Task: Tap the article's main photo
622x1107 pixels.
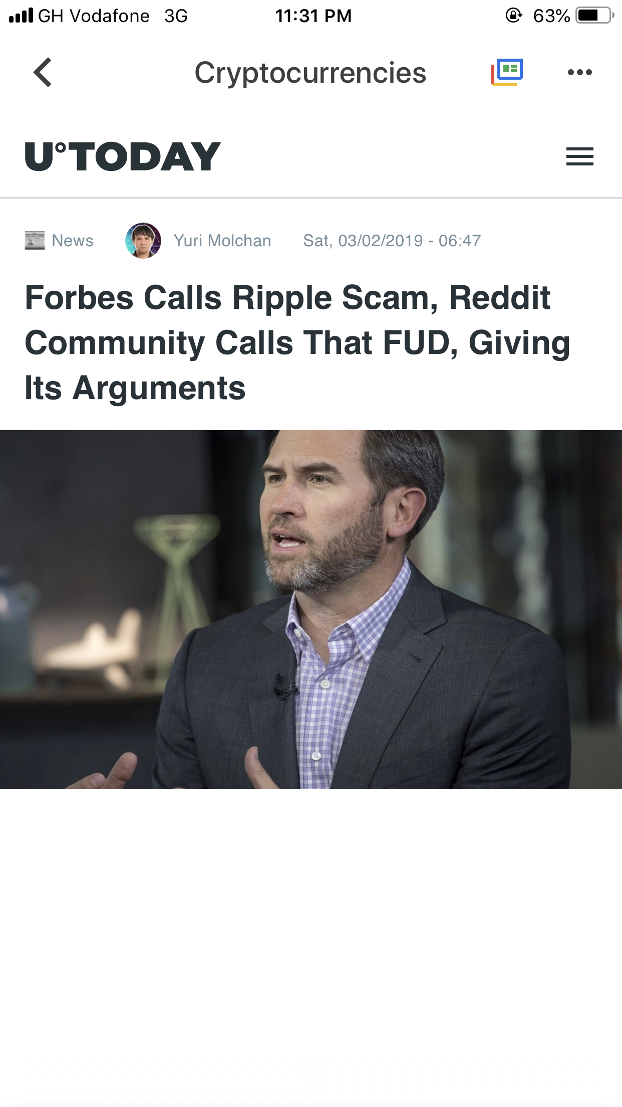Action: pyautogui.click(x=311, y=610)
